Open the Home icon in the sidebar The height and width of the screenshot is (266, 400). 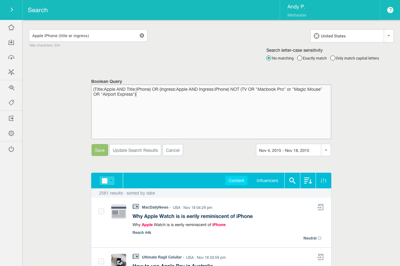click(x=11, y=27)
